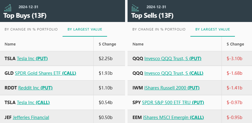Click the Top Sells 'Name' column header
252x123 pixels.
tap(138, 44)
